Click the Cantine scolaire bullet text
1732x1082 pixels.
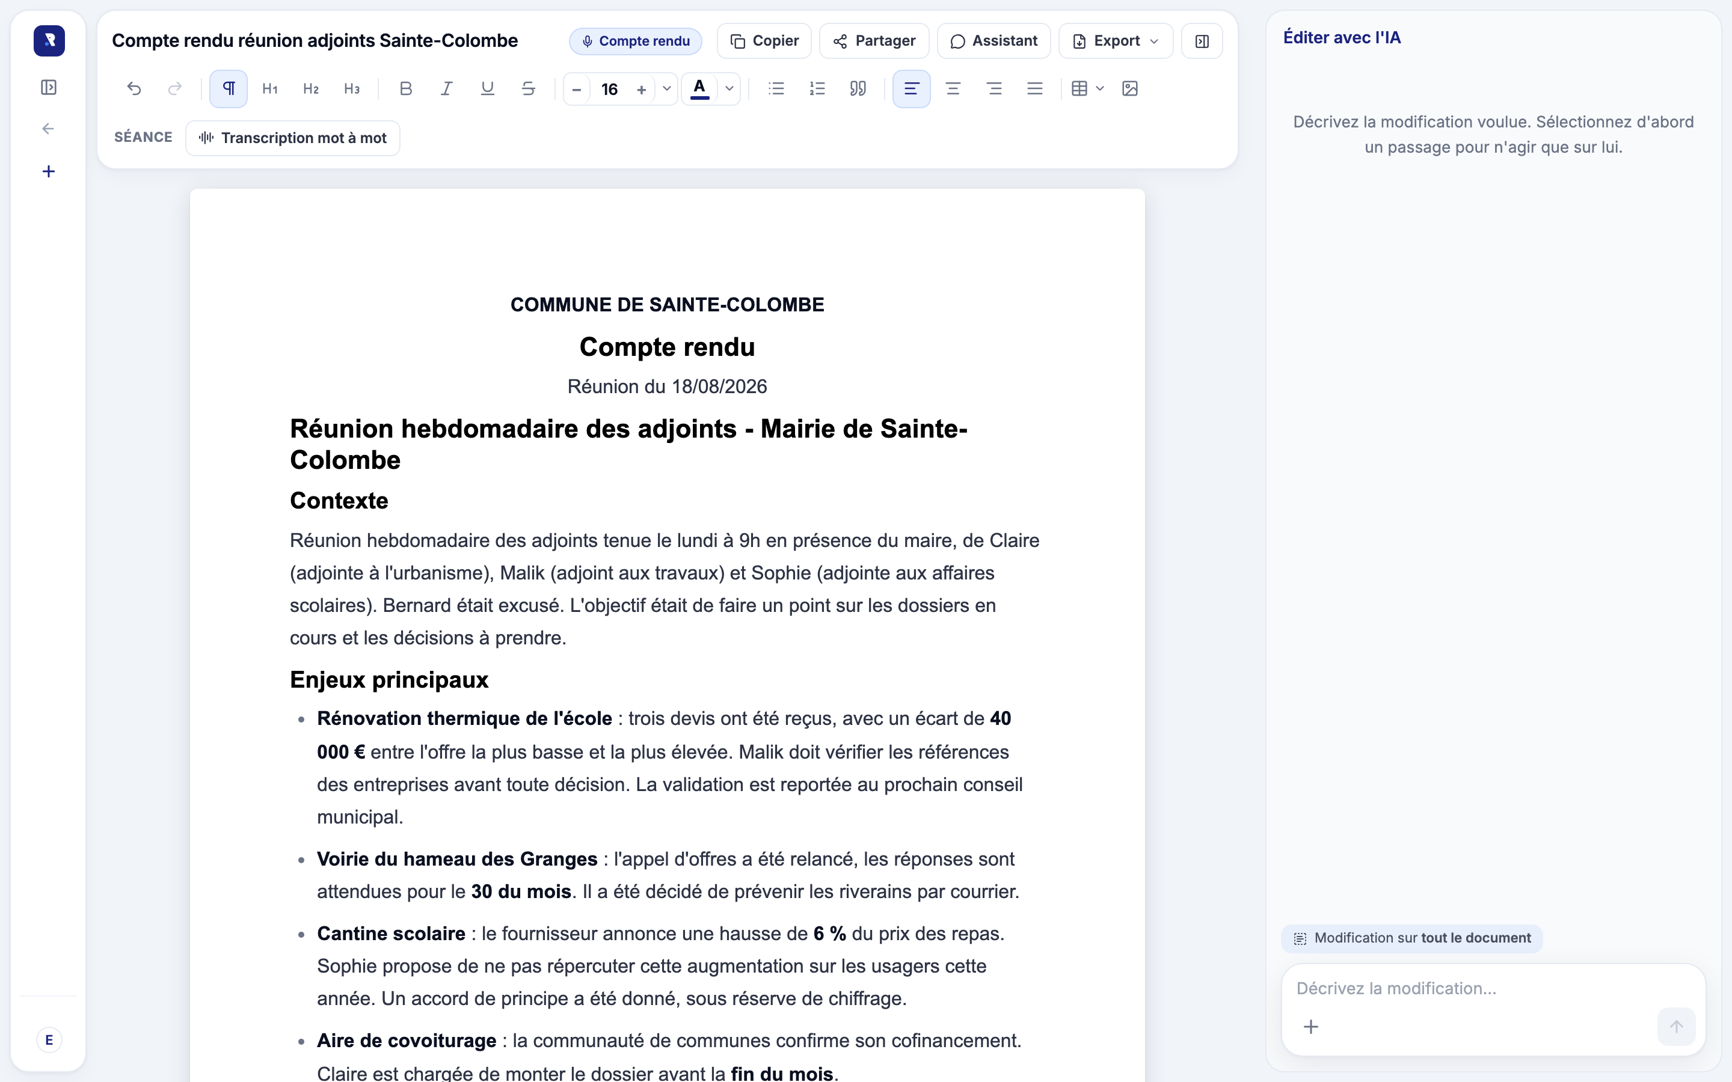pos(391,933)
